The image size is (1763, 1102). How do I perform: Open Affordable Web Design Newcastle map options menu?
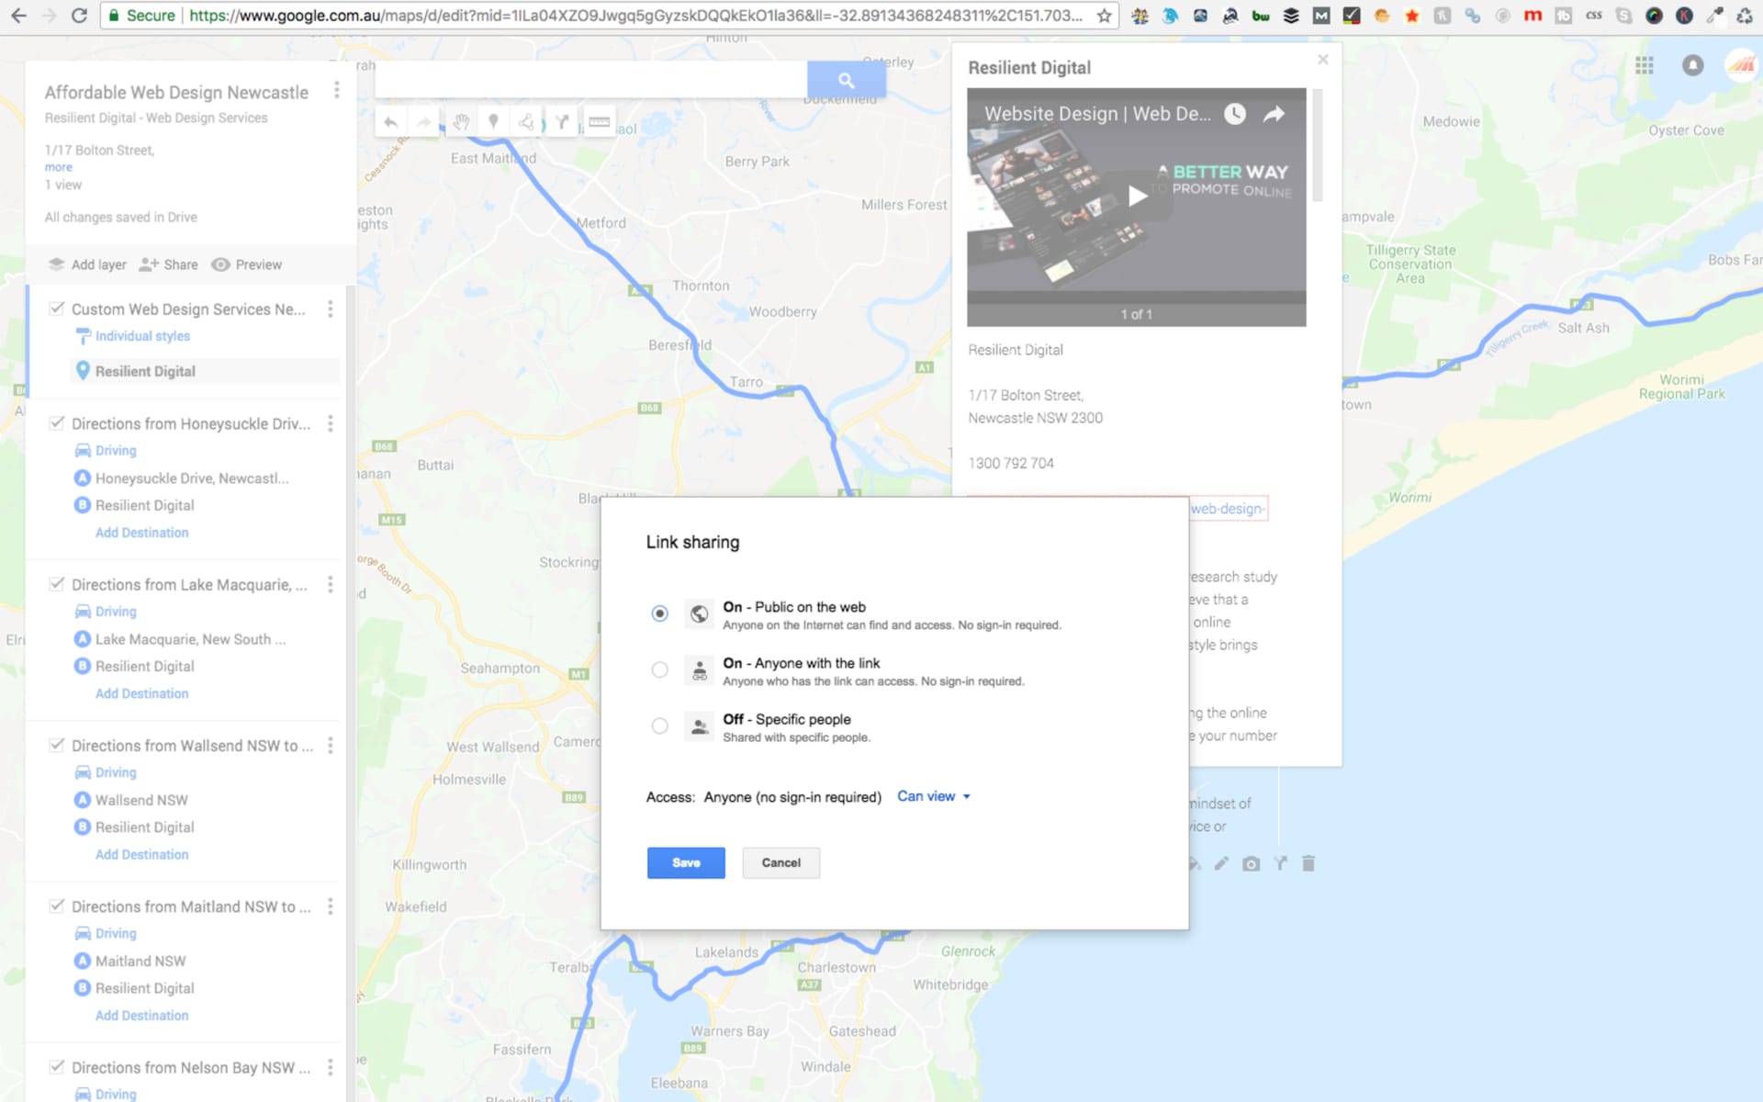(x=336, y=90)
